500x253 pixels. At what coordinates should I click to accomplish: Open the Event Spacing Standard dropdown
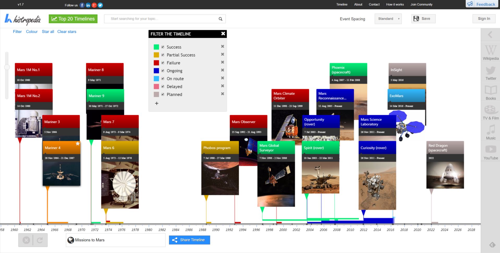point(388,19)
